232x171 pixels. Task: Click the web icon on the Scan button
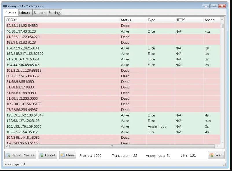(x=211, y=155)
